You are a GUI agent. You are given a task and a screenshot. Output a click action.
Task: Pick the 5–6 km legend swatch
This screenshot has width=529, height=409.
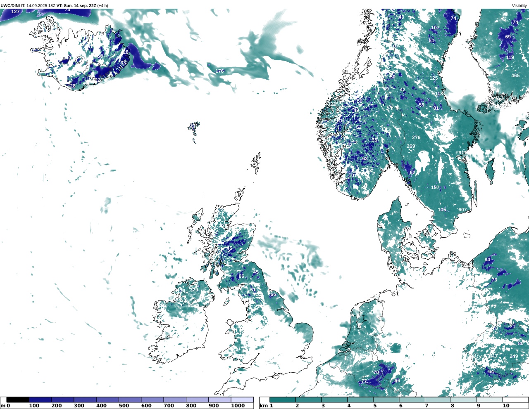[386, 400]
